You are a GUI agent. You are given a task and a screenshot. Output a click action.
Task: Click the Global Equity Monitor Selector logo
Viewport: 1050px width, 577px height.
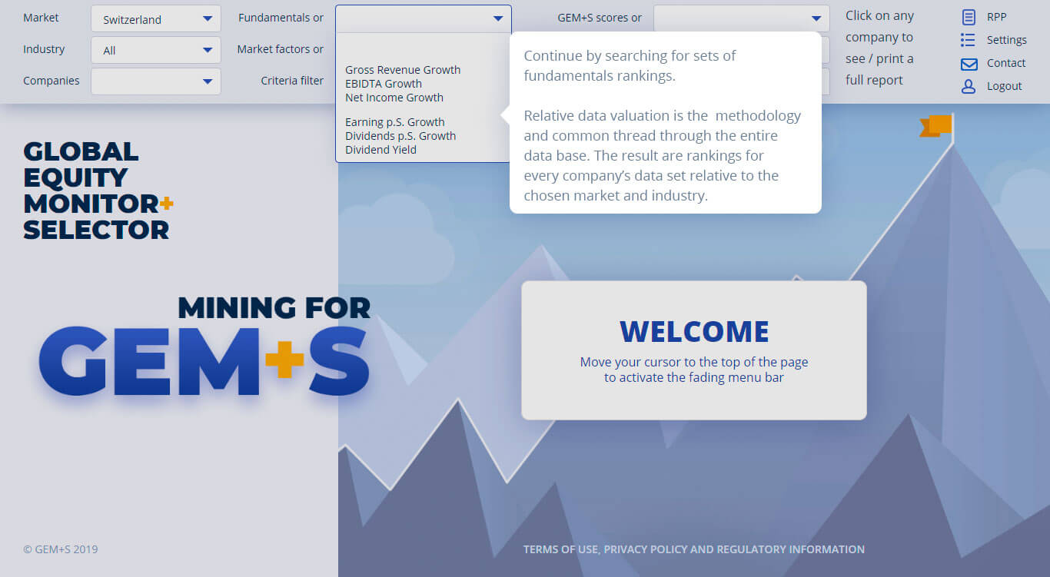pyautogui.click(x=98, y=191)
